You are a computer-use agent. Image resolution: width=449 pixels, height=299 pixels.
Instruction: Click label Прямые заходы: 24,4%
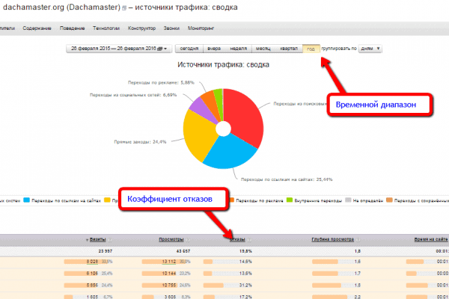(140, 141)
